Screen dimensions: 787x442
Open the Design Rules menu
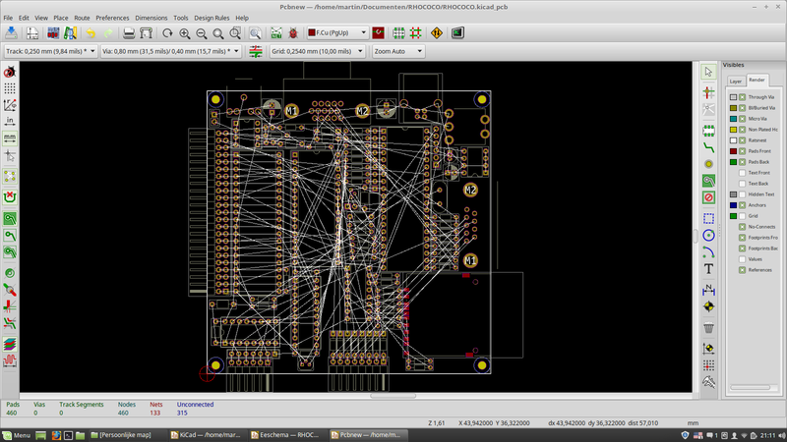pyautogui.click(x=212, y=18)
